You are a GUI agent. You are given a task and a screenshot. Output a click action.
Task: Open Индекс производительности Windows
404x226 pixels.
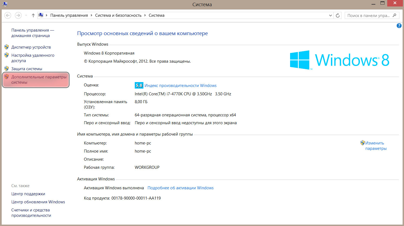click(180, 86)
